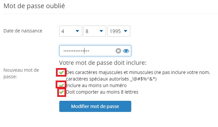This screenshot has height=127, width=218.
Task: Click the Inclure au moins un numéro text
Action: pyautogui.click(x=96, y=85)
